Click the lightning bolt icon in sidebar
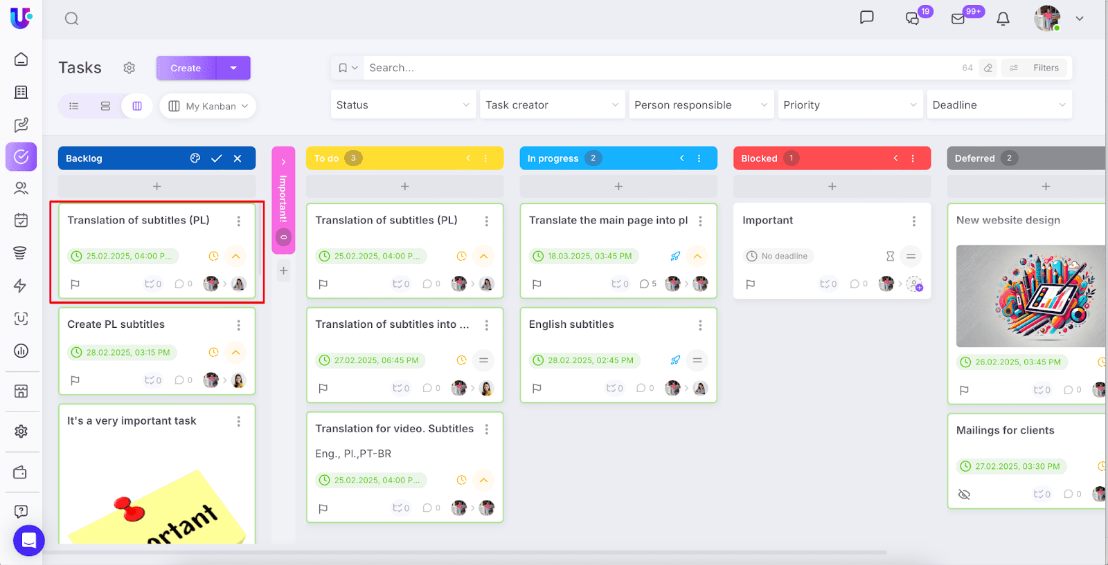 click(21, 286)
